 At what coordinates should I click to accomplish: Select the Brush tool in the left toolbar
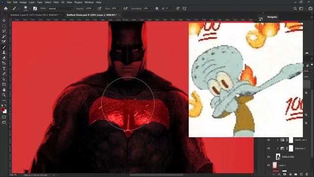[x=4, y=47]
